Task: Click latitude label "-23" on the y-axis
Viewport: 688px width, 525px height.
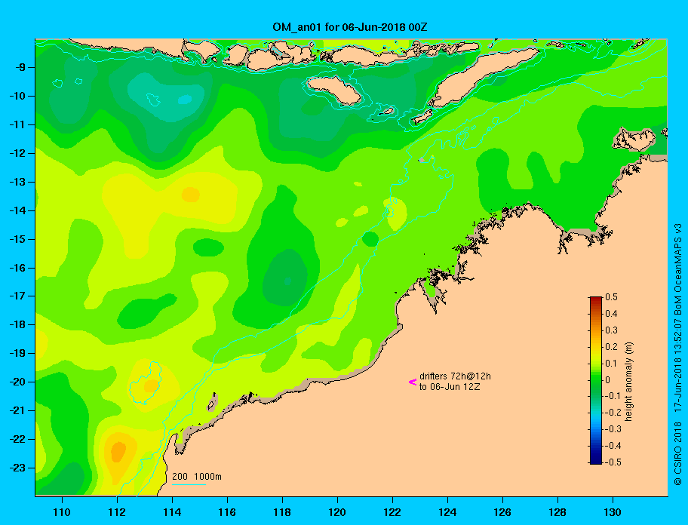Action: (18, 468)
